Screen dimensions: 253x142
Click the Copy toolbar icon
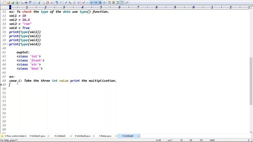click(43, 3)
